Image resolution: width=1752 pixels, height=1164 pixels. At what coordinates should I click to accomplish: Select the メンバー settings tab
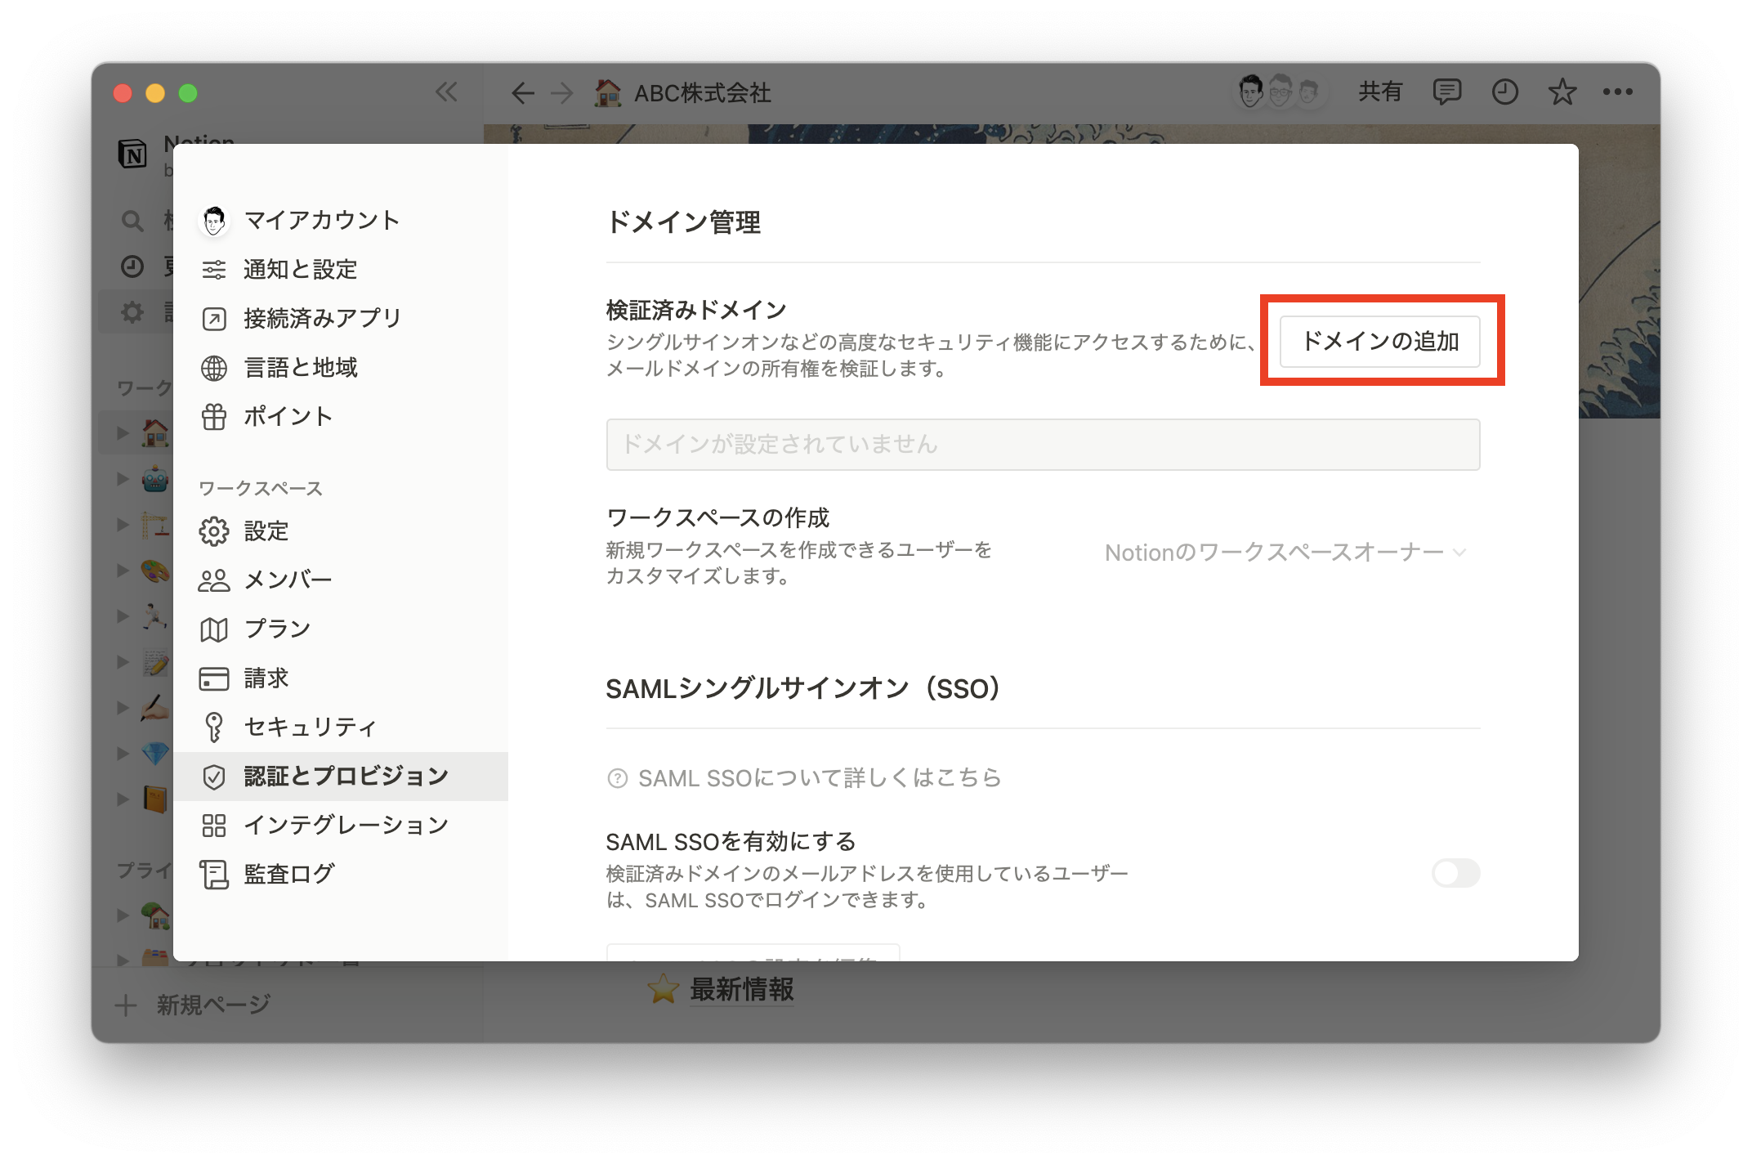(288, 580)
